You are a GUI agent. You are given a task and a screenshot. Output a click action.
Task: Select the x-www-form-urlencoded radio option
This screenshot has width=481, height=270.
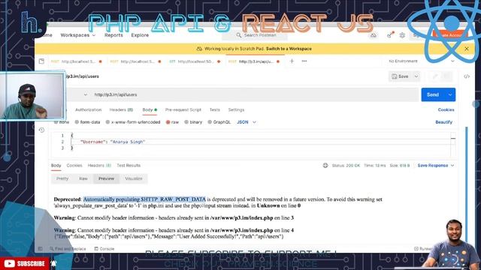coord(133,122)
